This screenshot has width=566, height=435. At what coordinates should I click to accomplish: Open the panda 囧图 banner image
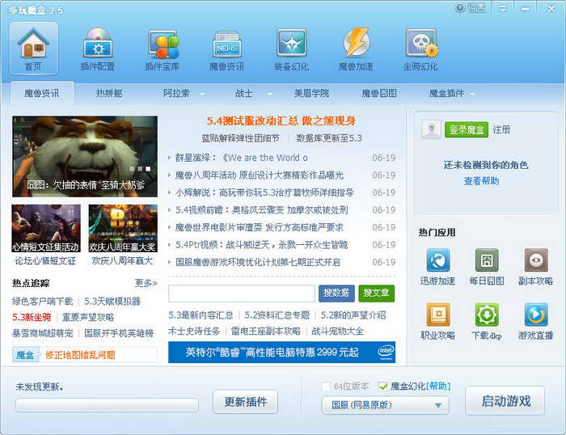click(85, 156)
